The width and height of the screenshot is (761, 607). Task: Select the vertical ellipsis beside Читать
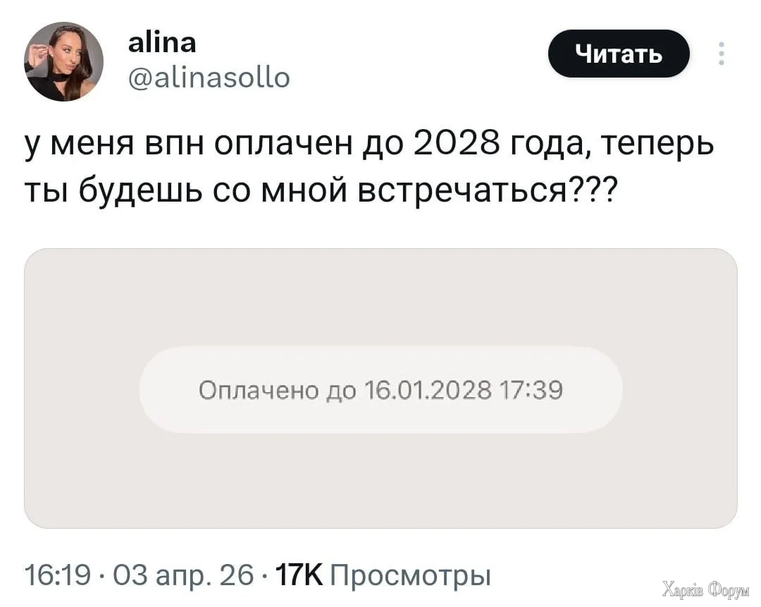pyautogui.click(x=721, y=54)
